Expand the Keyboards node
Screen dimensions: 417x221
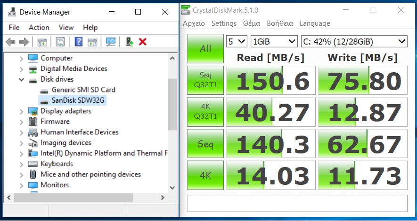(22, 165)
